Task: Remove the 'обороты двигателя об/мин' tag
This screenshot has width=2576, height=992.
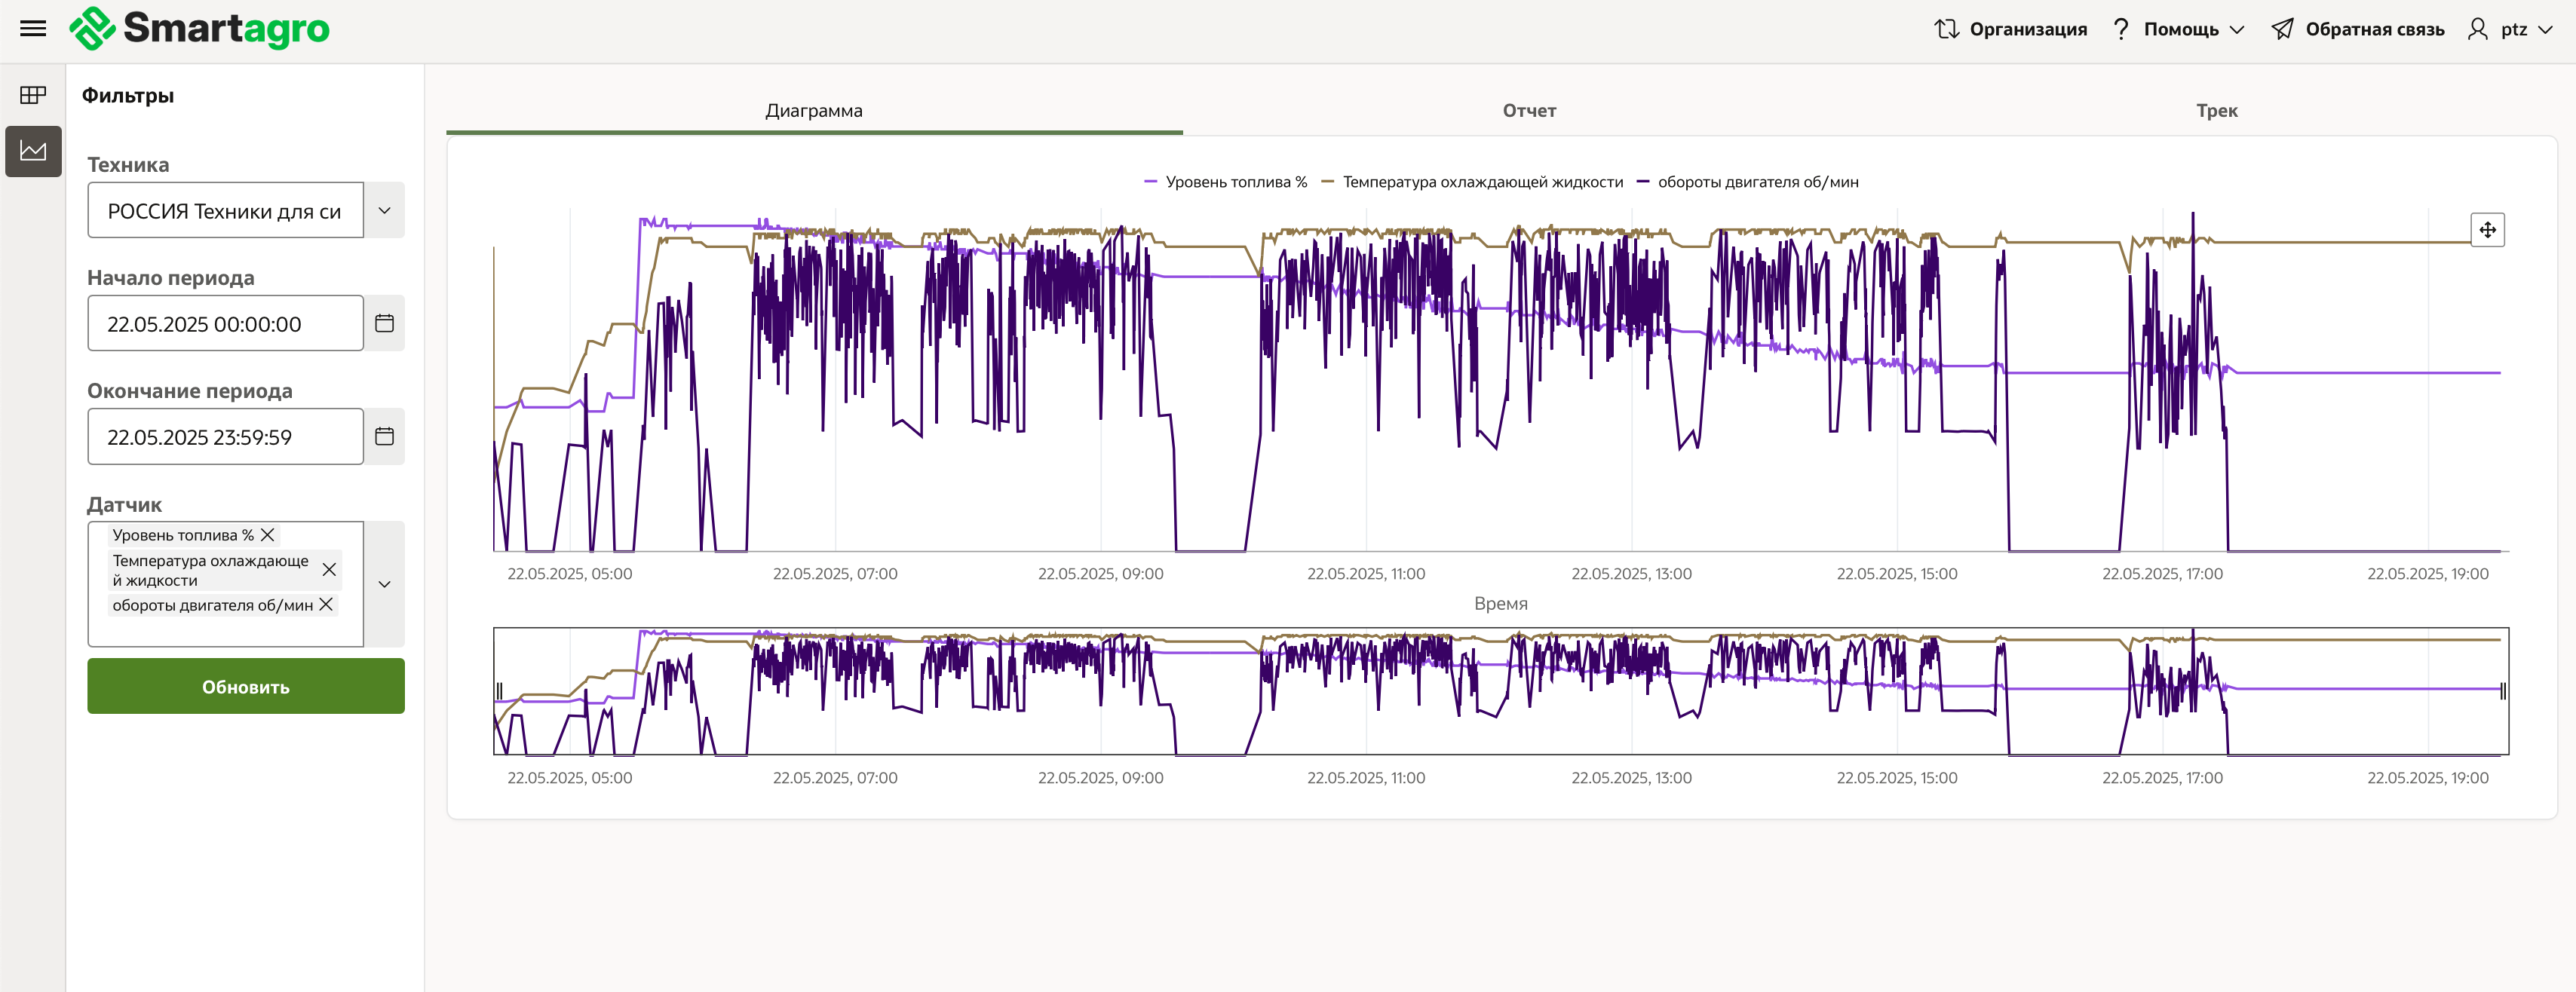Action: [326, 605]
